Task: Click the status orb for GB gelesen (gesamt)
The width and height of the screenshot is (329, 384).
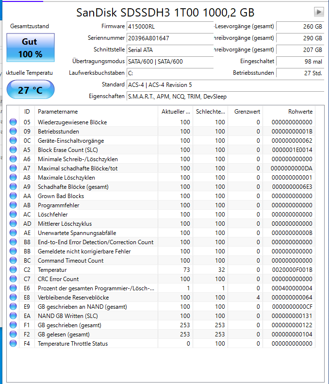Action: click(13, 334)
